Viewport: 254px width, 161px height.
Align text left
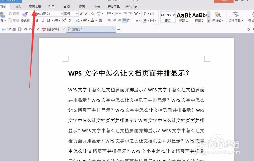(109, 21)
